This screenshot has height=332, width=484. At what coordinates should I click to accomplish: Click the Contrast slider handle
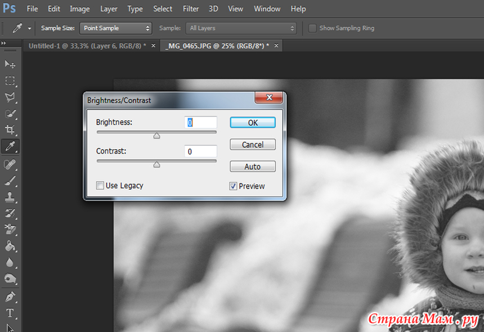click(157, 164)
